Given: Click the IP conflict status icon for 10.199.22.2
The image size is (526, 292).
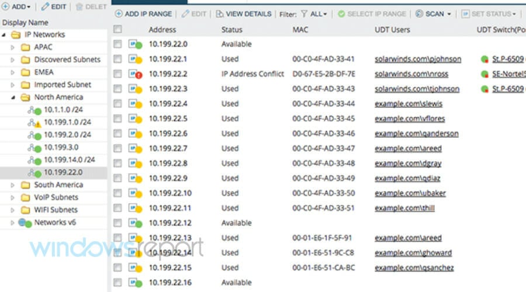Looking at the screenshot, I should pos(135,74).
